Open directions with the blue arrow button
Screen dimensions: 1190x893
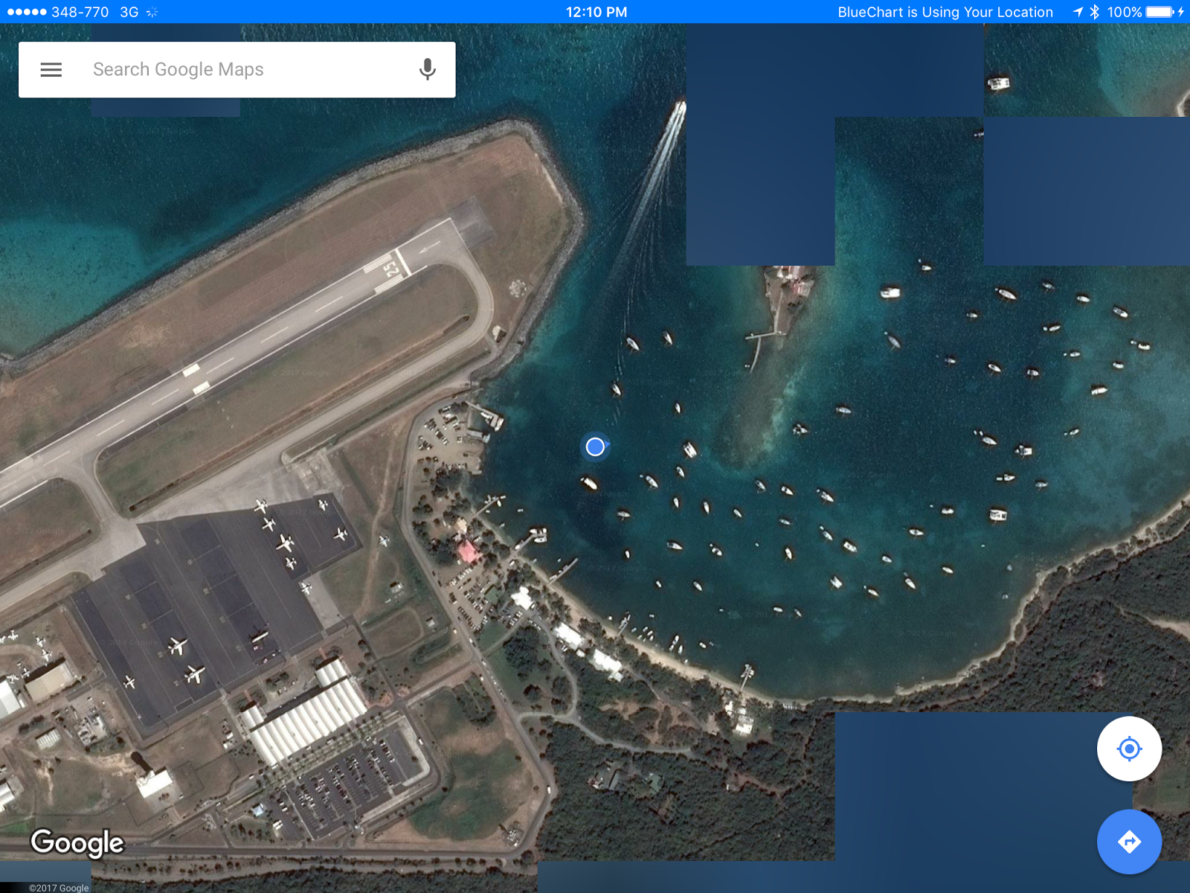[1129, 842]
